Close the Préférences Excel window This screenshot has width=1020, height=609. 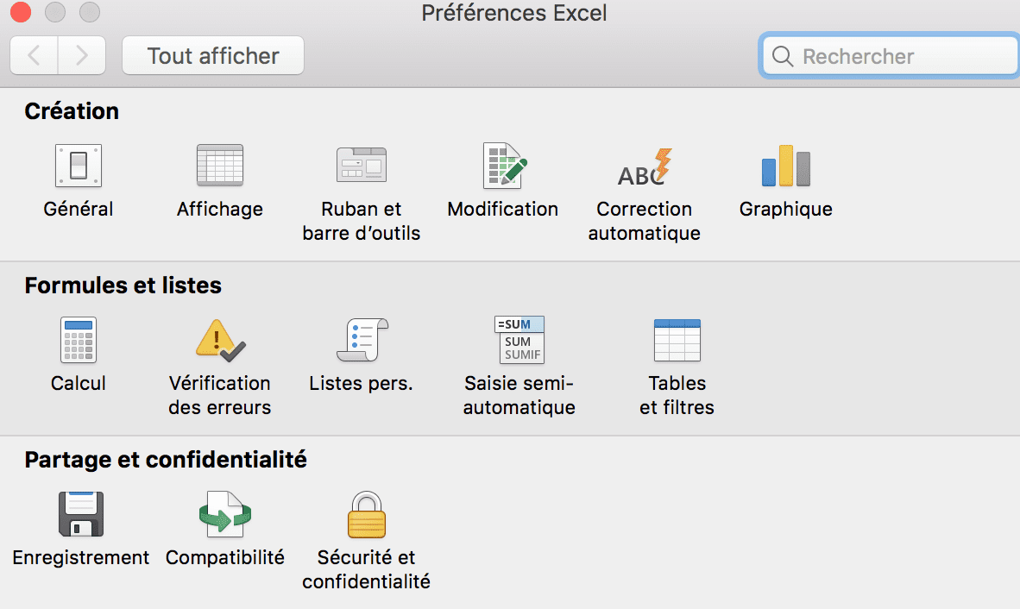point(21,13)
